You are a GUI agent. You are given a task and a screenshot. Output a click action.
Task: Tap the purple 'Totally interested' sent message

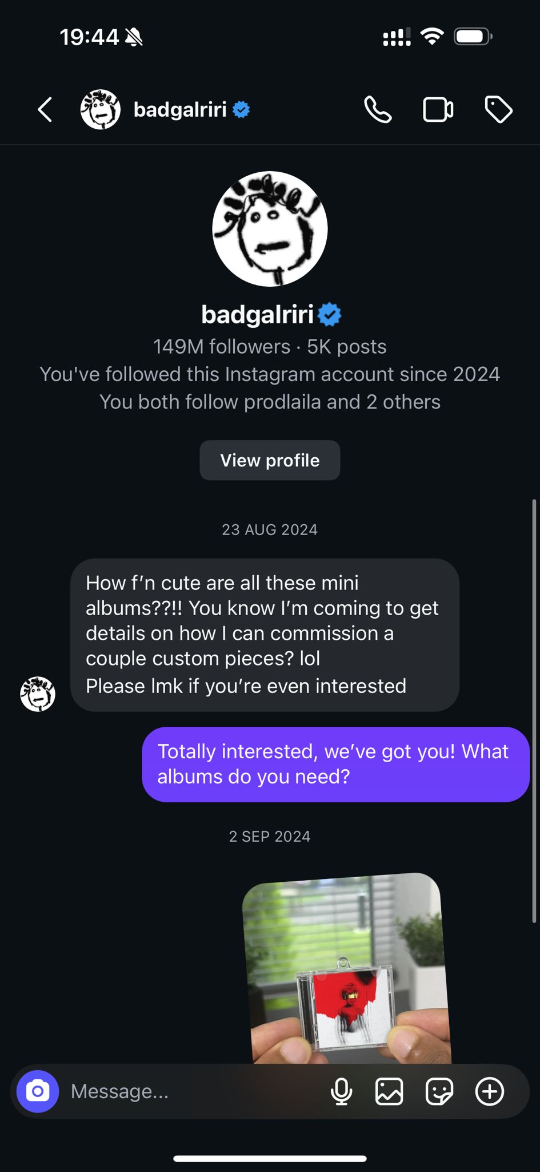335,764
